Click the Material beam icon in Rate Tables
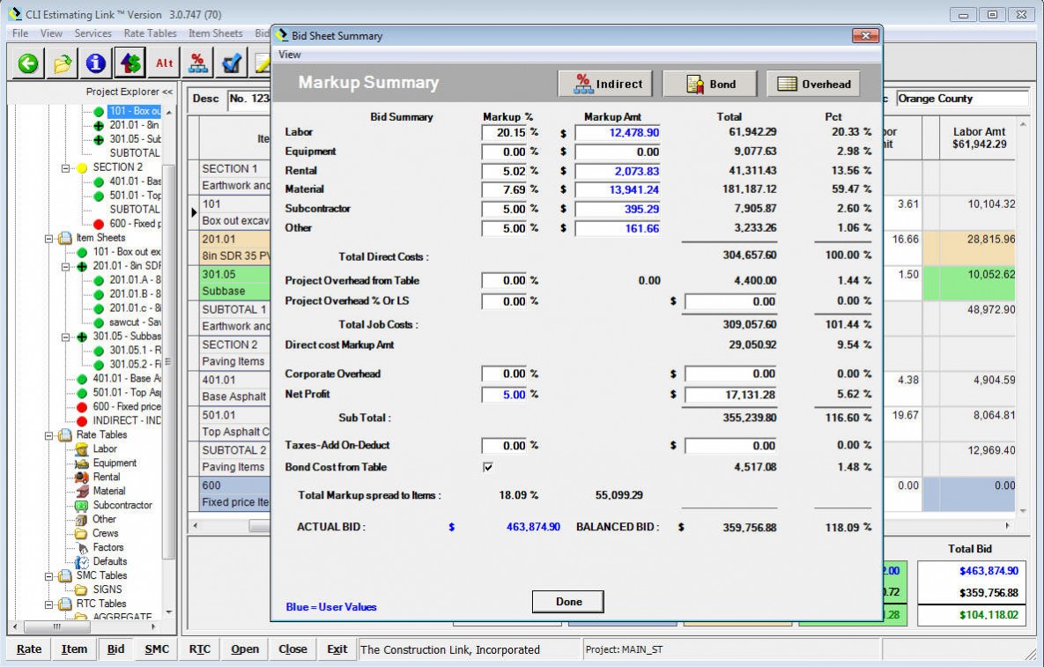1044x667 pixels. [x=82, y=492]
